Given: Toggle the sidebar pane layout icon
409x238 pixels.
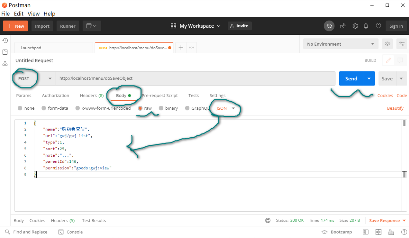Looking at the screenshot, I should pos(365,232).
